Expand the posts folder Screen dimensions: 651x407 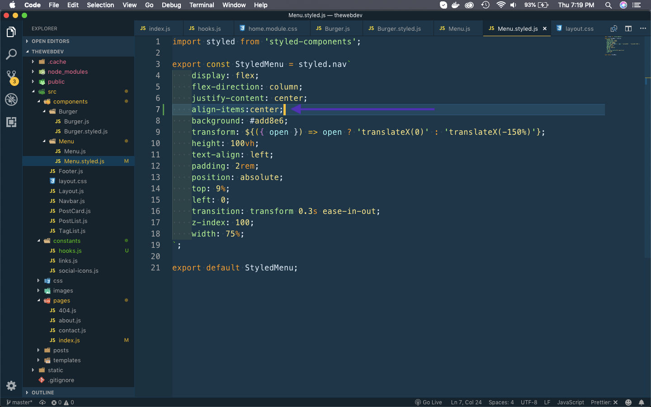coord(79,350)
